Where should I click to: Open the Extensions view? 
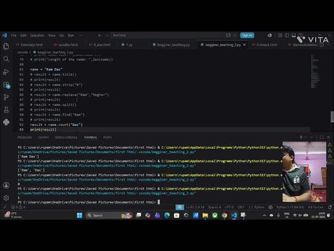pyautogui.click(x=6, y=85)
